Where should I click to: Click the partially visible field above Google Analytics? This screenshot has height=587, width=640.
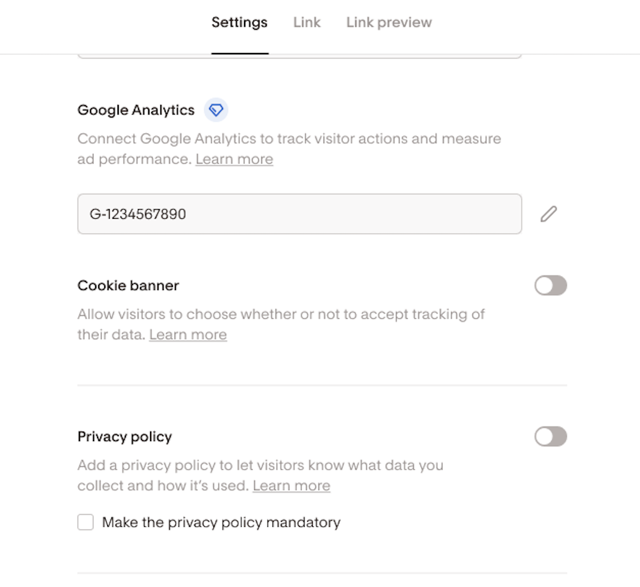pos(300,56)
